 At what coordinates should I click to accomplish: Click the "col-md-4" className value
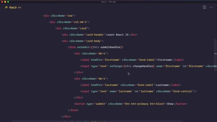80,22
